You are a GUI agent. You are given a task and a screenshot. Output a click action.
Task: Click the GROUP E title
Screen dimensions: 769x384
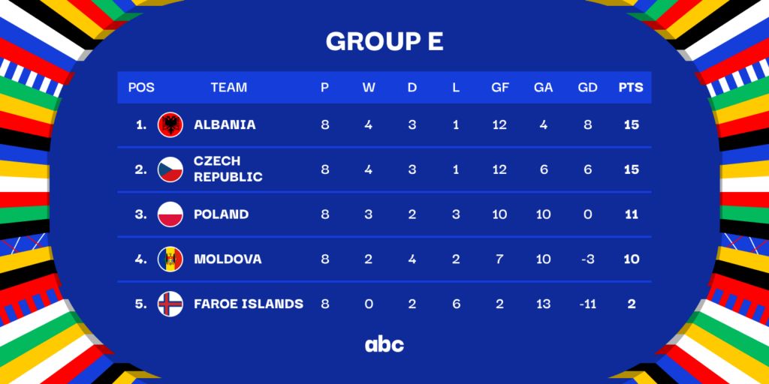(384, 42)
